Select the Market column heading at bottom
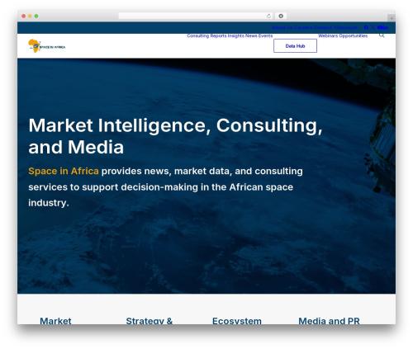413x349 pixels. point(55,321)
